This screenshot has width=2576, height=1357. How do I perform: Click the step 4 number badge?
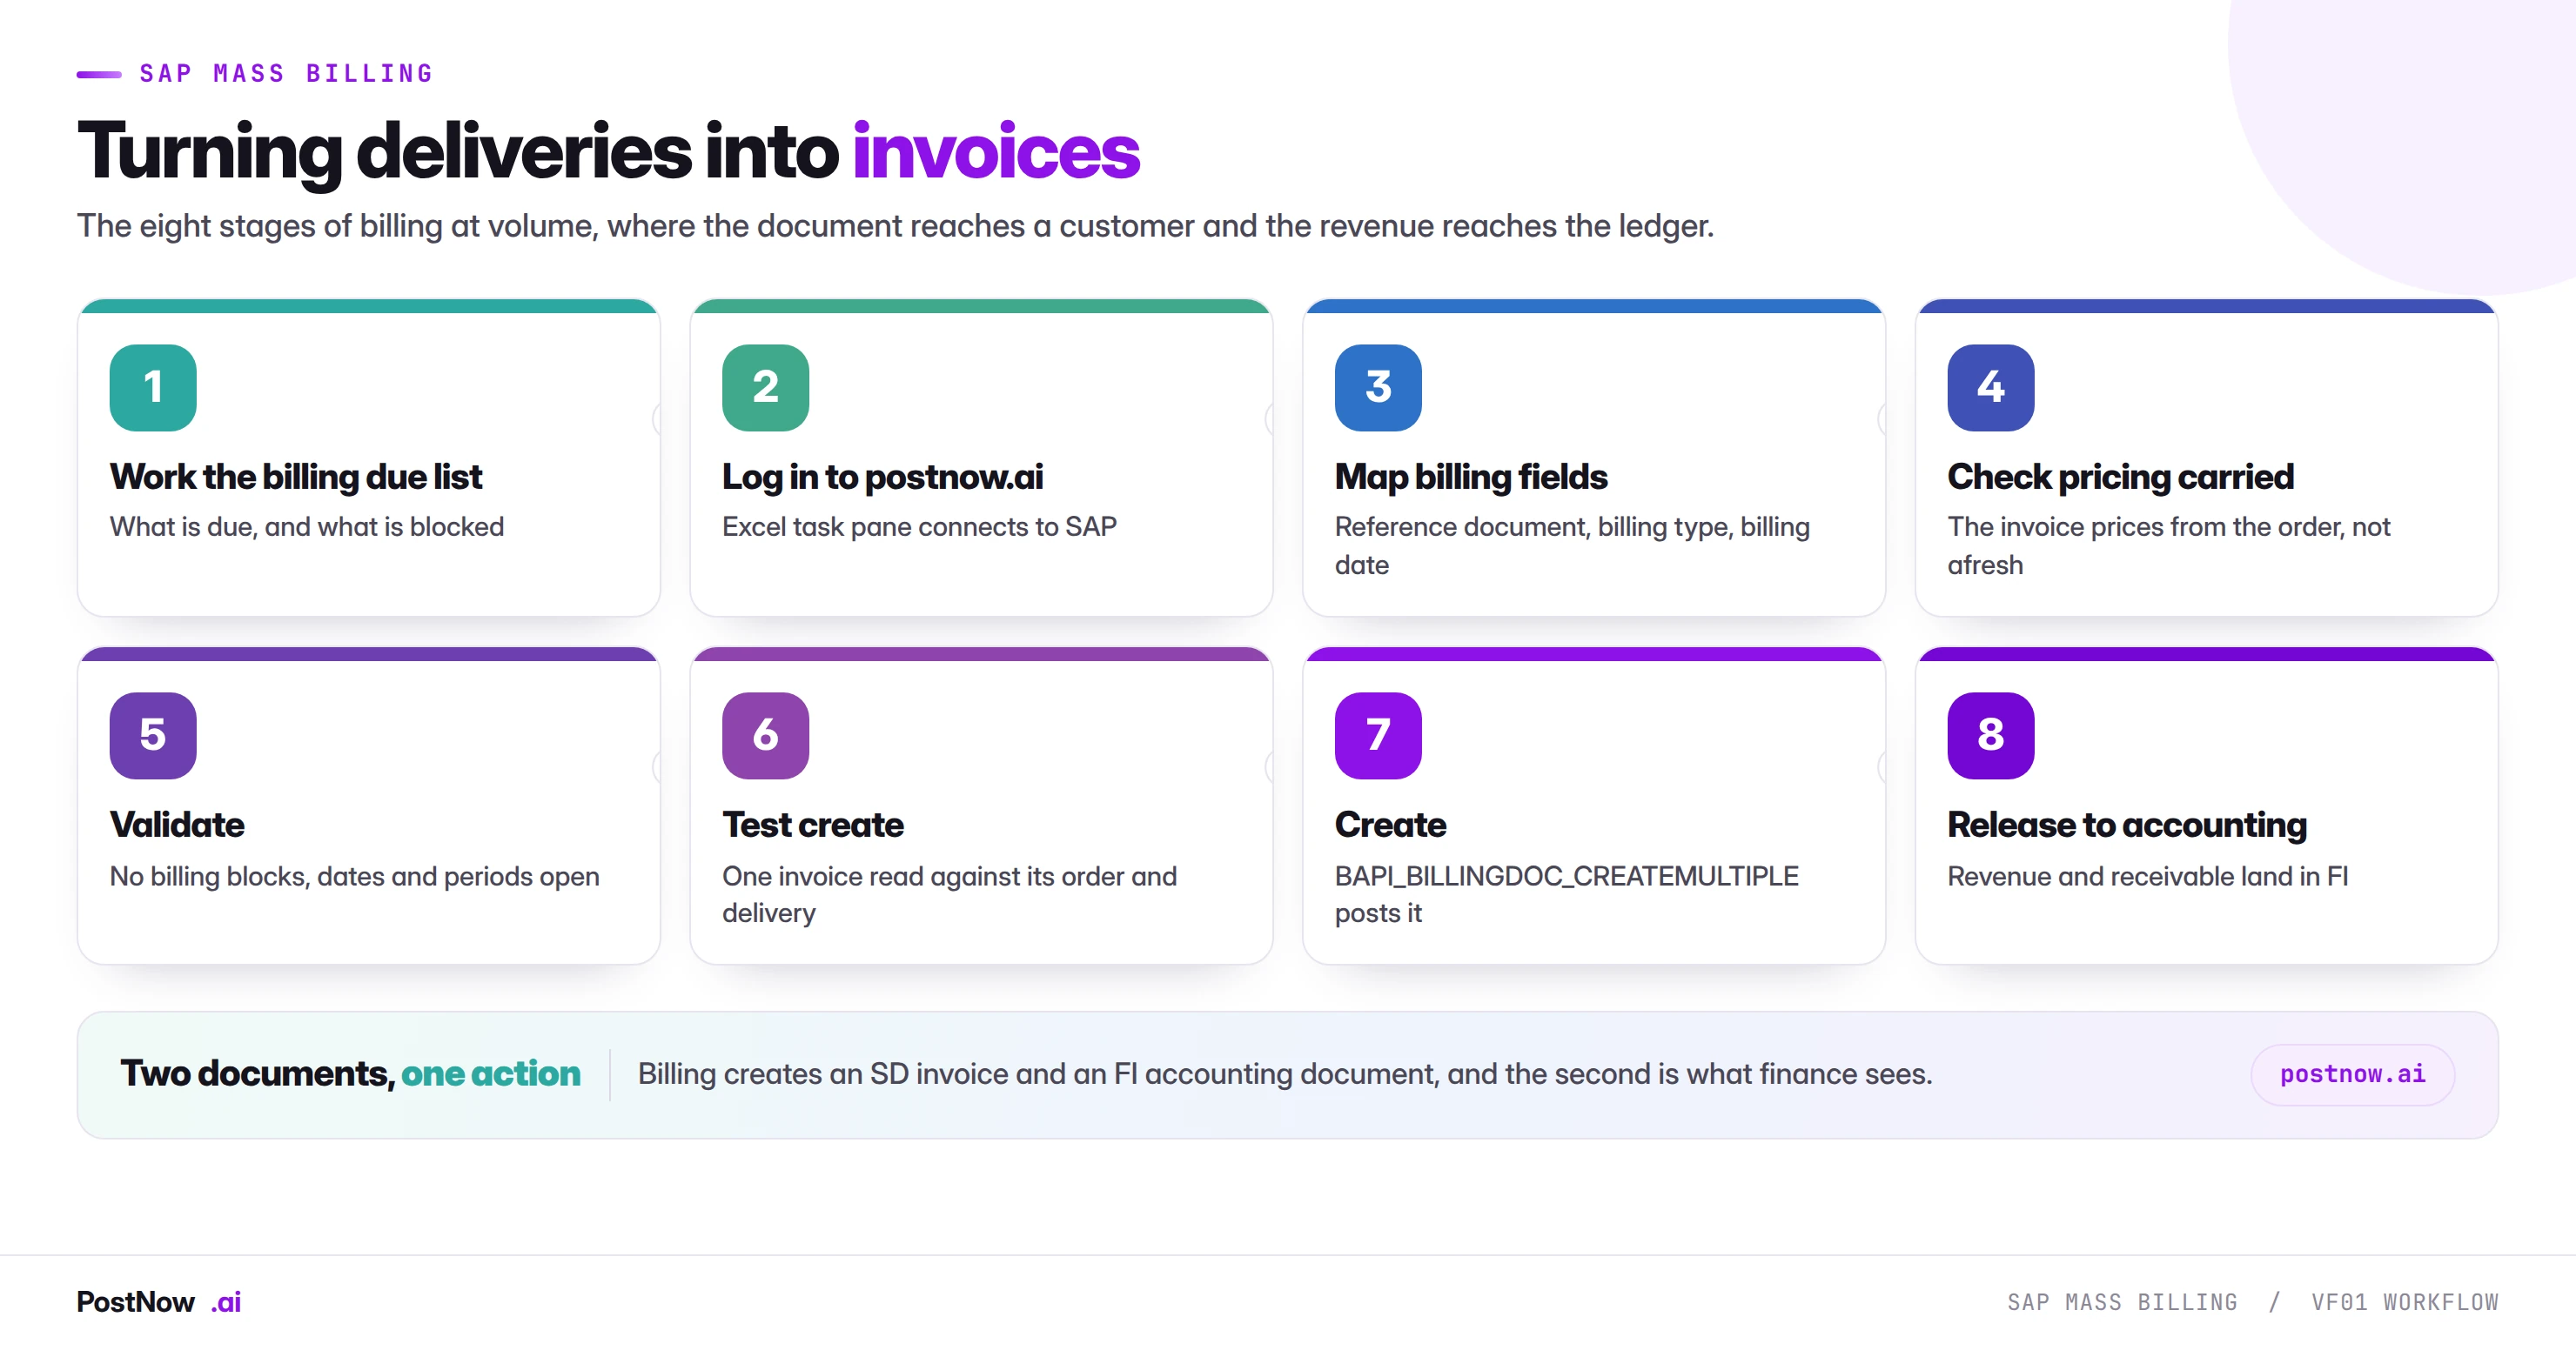click(1990, 388)
